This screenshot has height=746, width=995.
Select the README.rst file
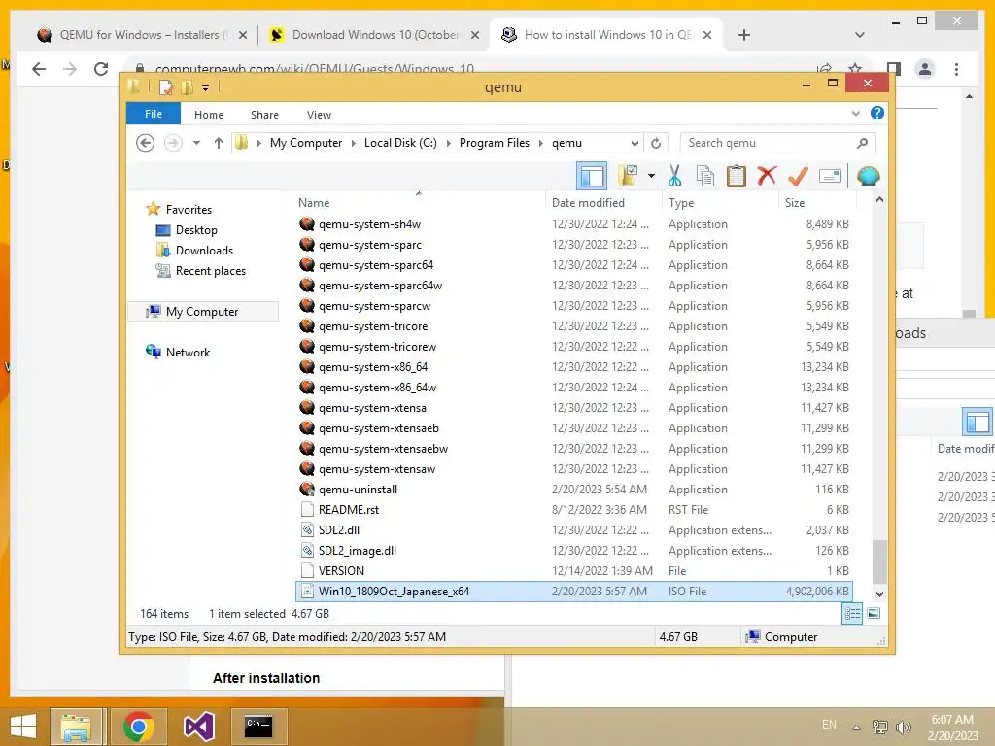(x=574, y=509)
